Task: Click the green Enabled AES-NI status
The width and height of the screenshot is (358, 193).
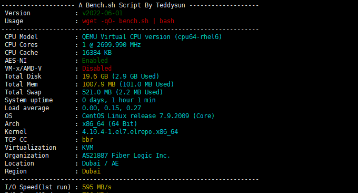Action: click(x=95, y=61)
